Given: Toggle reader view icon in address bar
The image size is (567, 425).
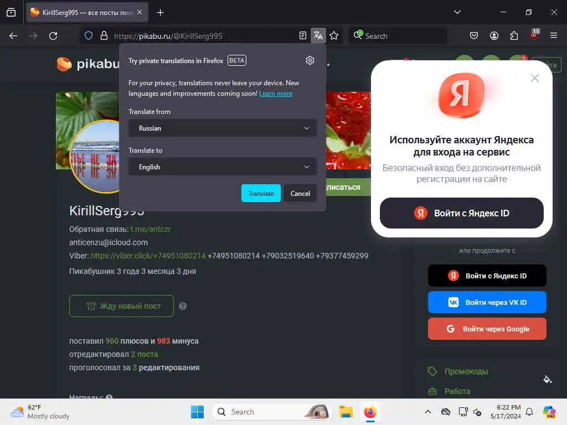Looking at the screenshot, I should [x=303, y=35].
